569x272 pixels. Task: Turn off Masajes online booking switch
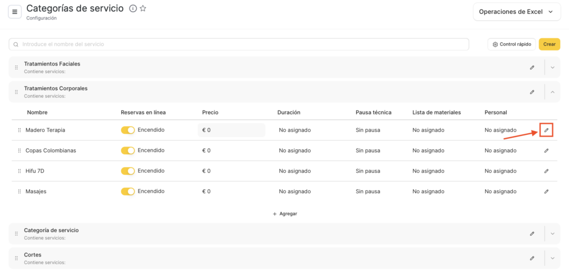pos(128,192)
